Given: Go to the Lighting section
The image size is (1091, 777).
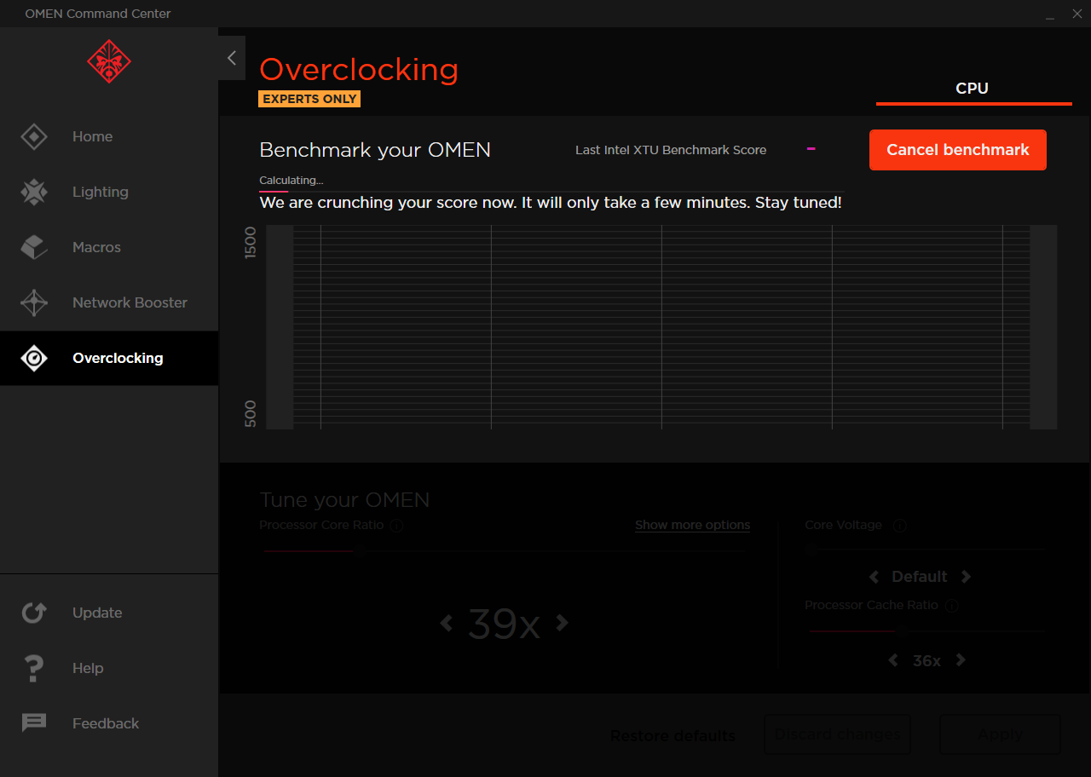Looking at the screenshot, I should click(x=109, y=192).
